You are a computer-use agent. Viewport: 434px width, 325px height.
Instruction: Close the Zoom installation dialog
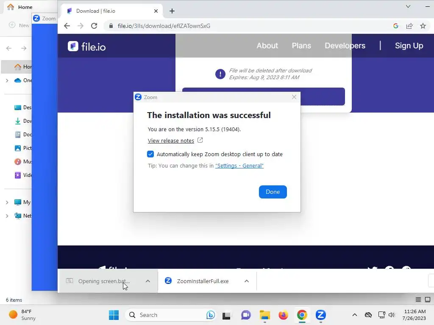pyautogui.click(x=294, y=97)
